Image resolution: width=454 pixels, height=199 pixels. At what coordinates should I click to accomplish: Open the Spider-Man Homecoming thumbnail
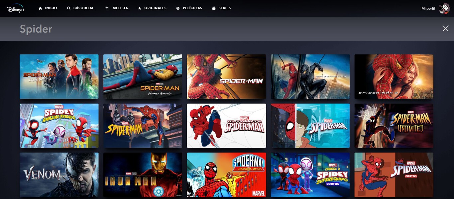[x=143, y=76]
